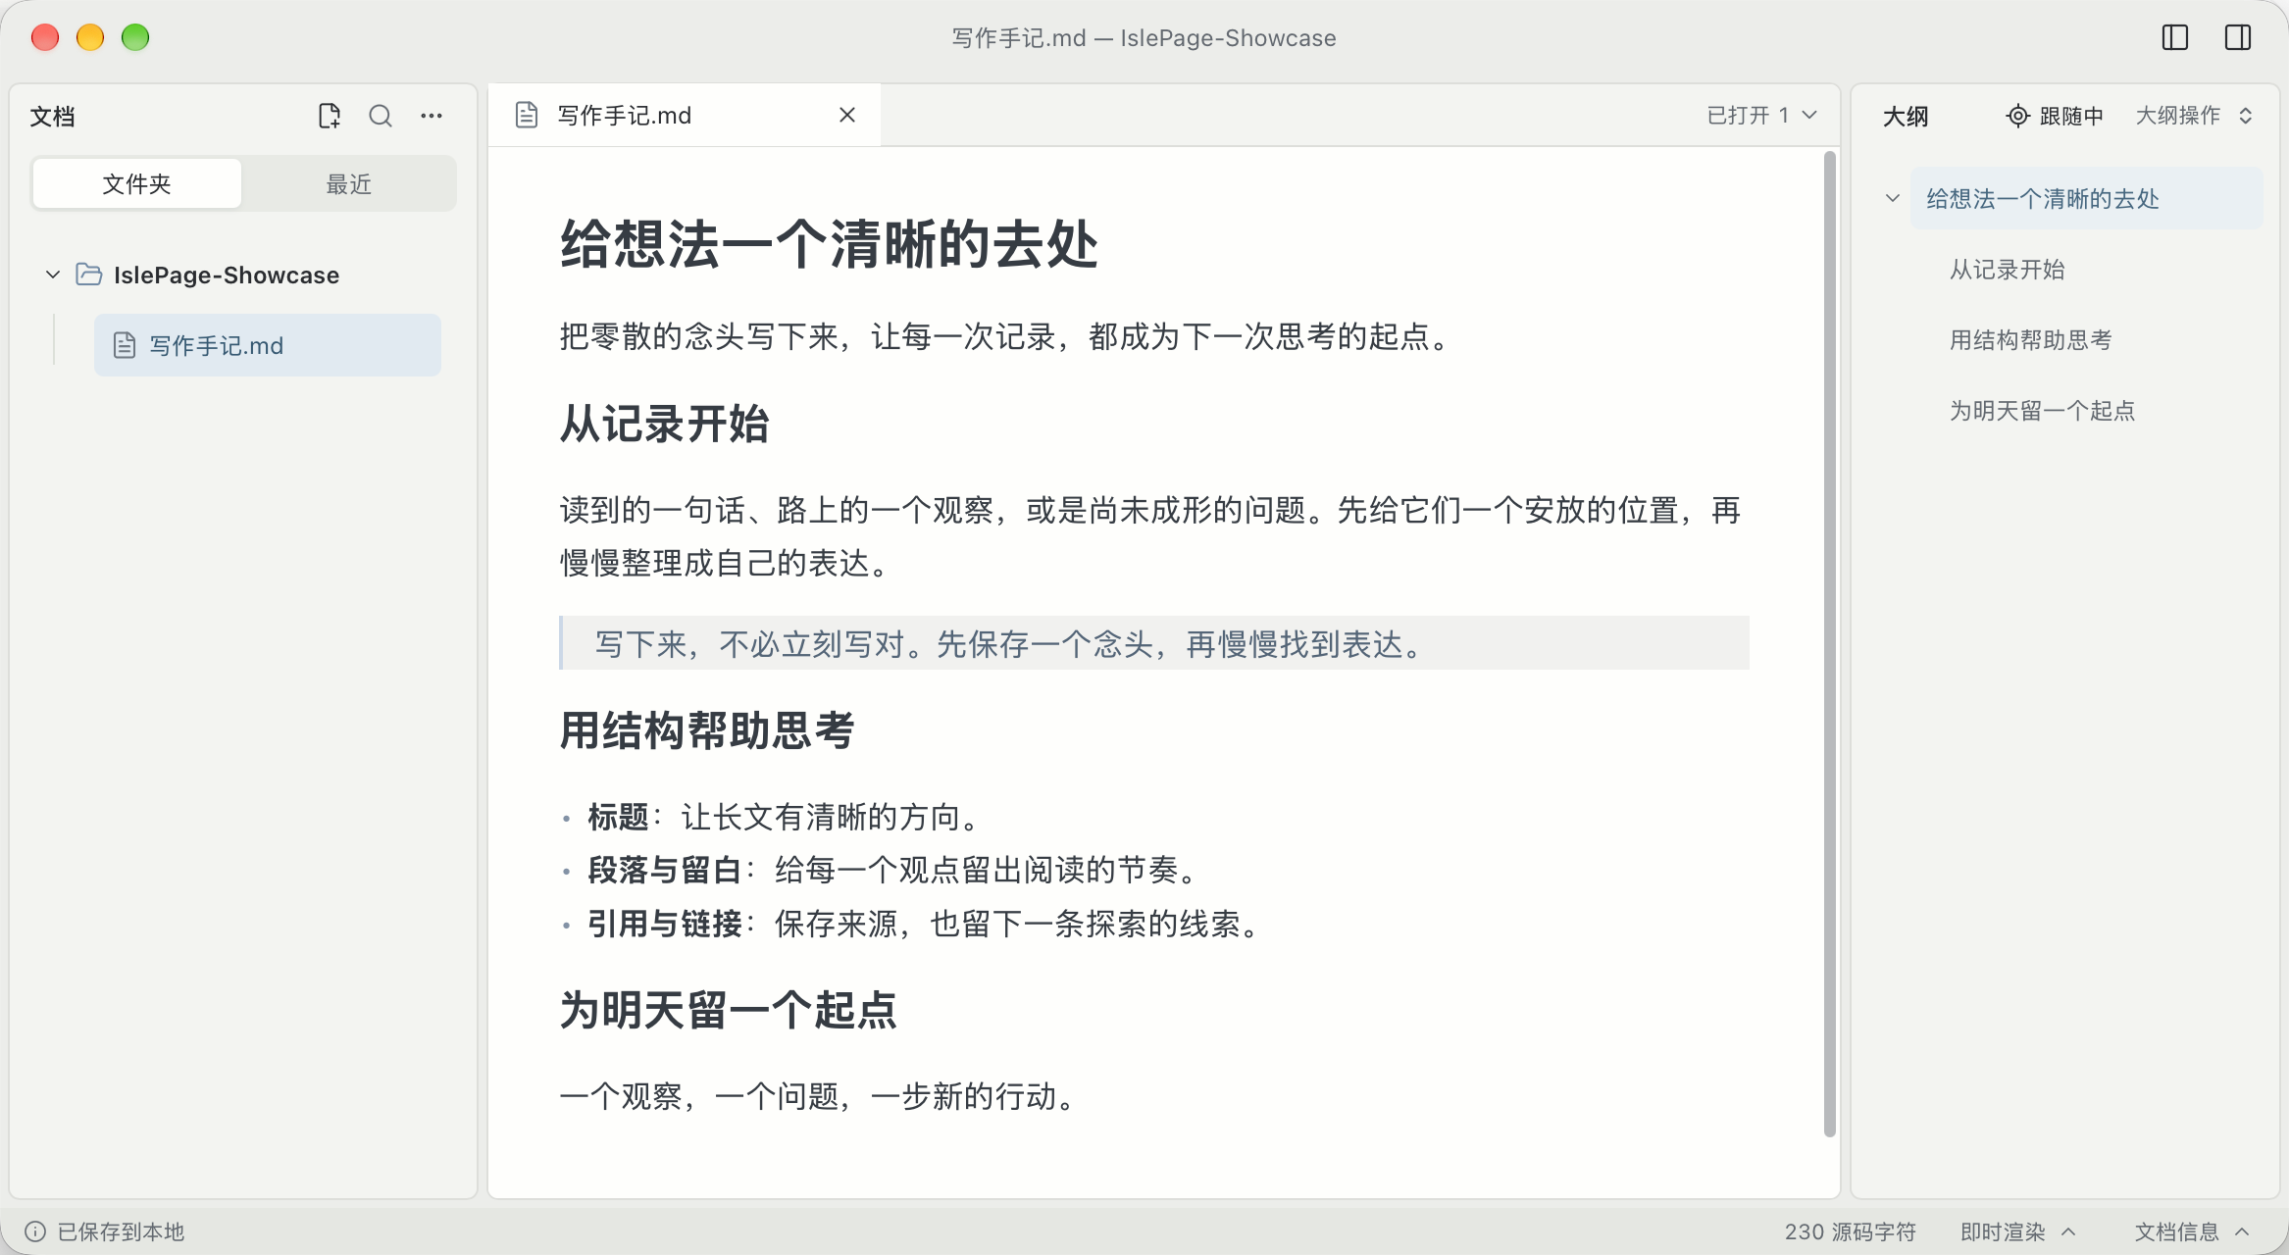Open search in the documents sidebar
Viewport: 2289px width, 1255px height.
[381, 116]
